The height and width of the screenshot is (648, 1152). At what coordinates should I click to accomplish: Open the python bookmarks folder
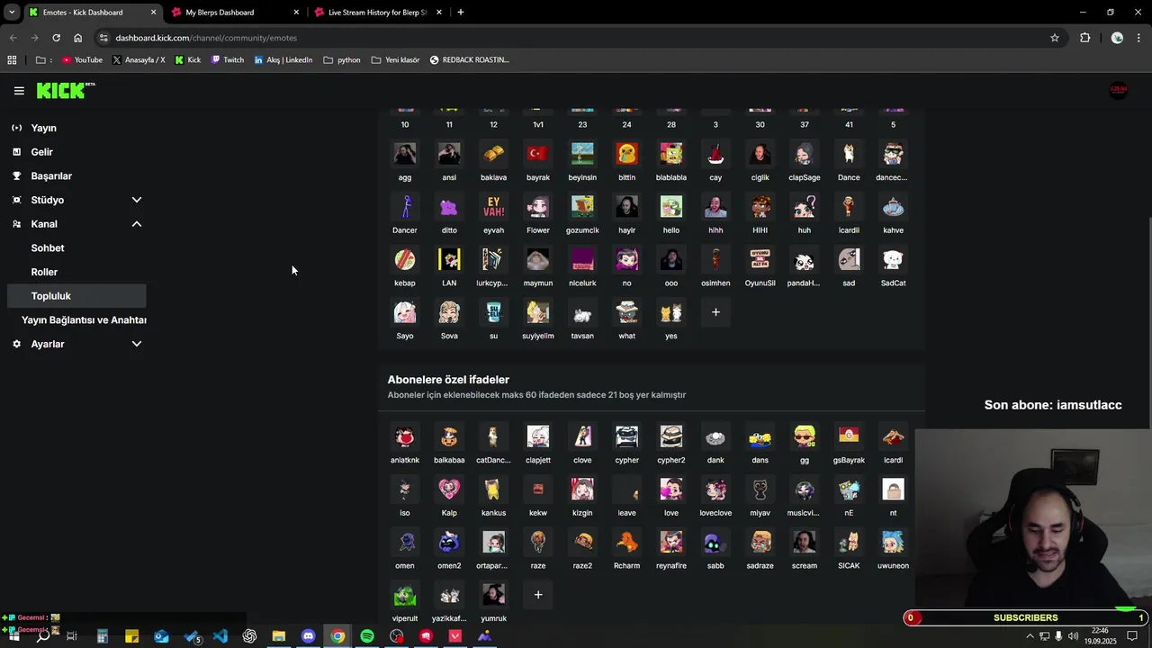342,59
